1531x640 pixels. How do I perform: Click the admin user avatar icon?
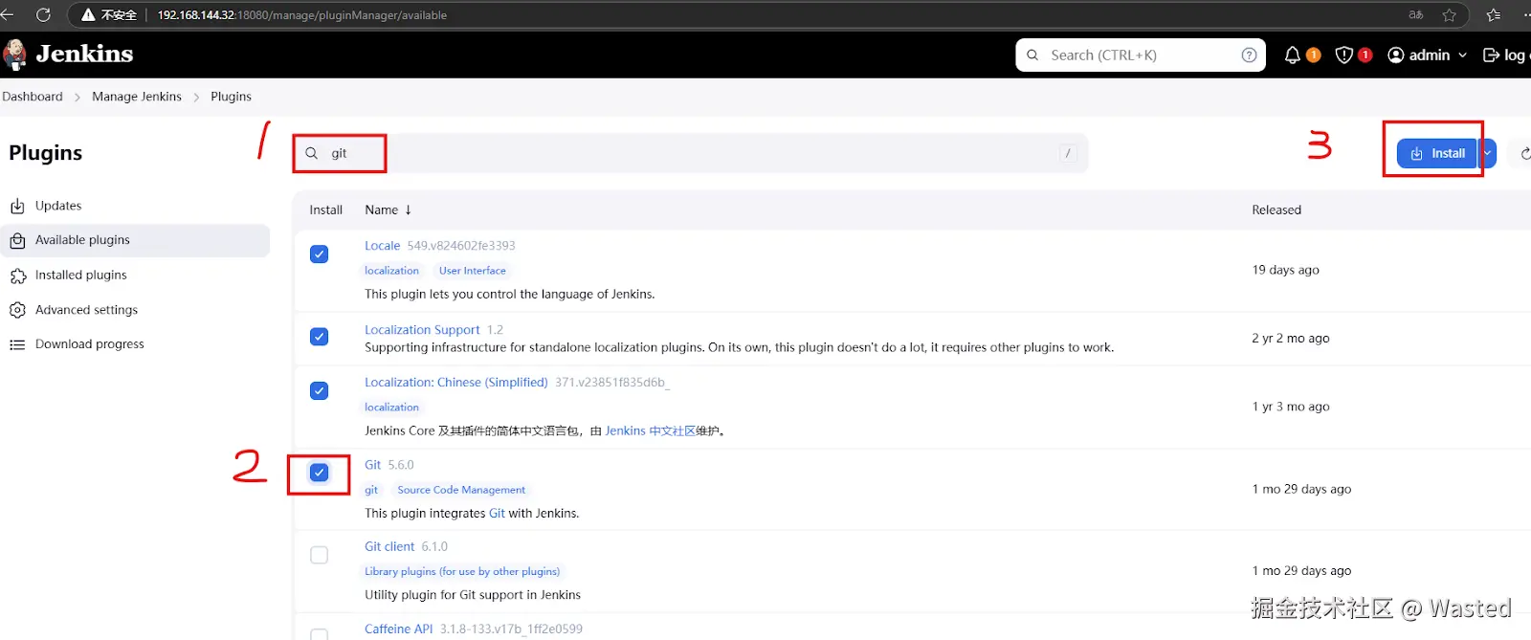(1396, 55)
